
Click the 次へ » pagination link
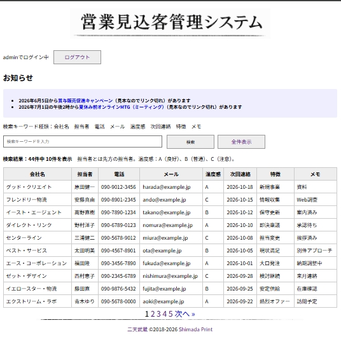(x=184, y=314)
